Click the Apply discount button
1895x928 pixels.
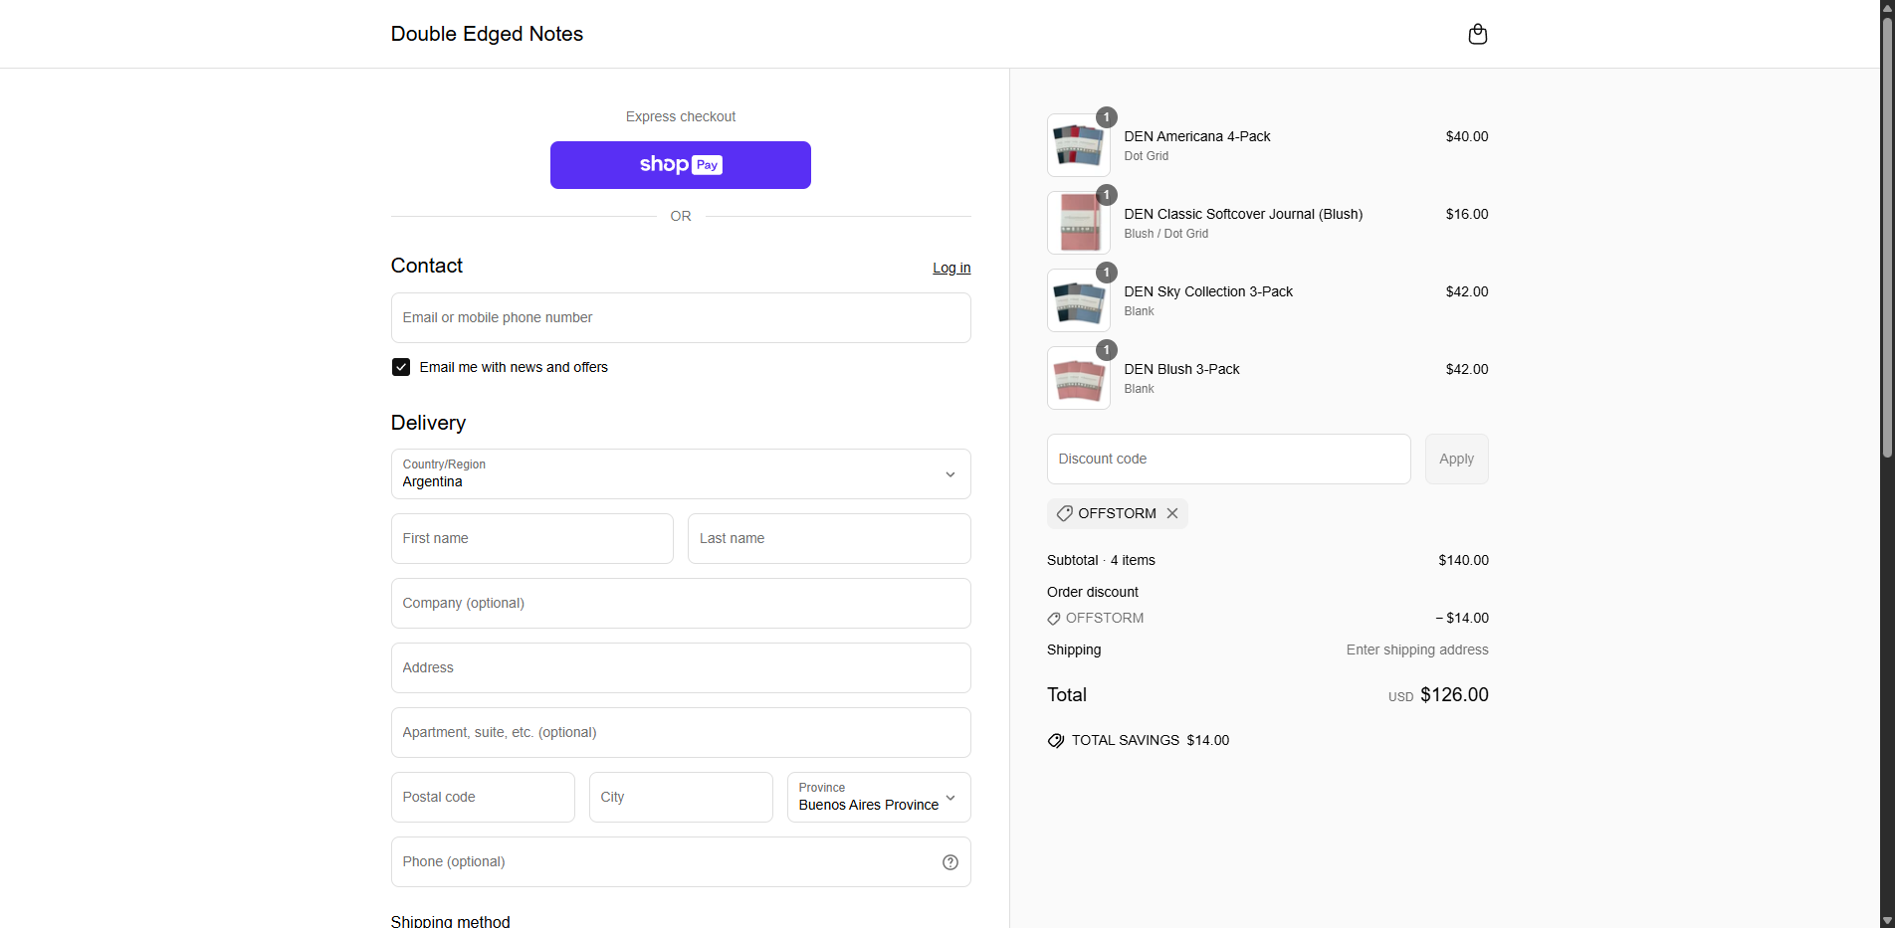[x=1456, y=460]
